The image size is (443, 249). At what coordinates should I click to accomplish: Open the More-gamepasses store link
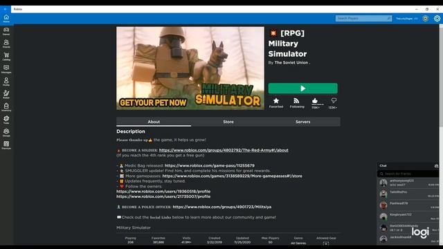(232, 176)
